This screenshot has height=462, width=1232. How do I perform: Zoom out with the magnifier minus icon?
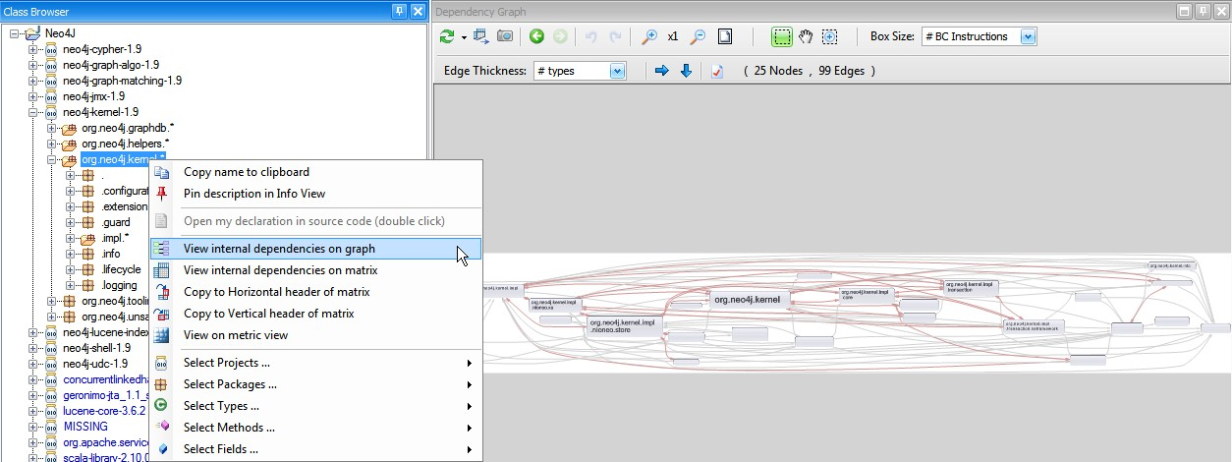tap(697, 36)
